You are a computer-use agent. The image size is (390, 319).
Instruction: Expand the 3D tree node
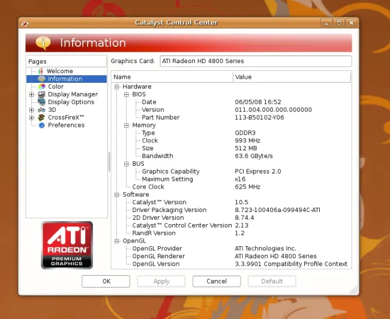[x=31, y=110]
